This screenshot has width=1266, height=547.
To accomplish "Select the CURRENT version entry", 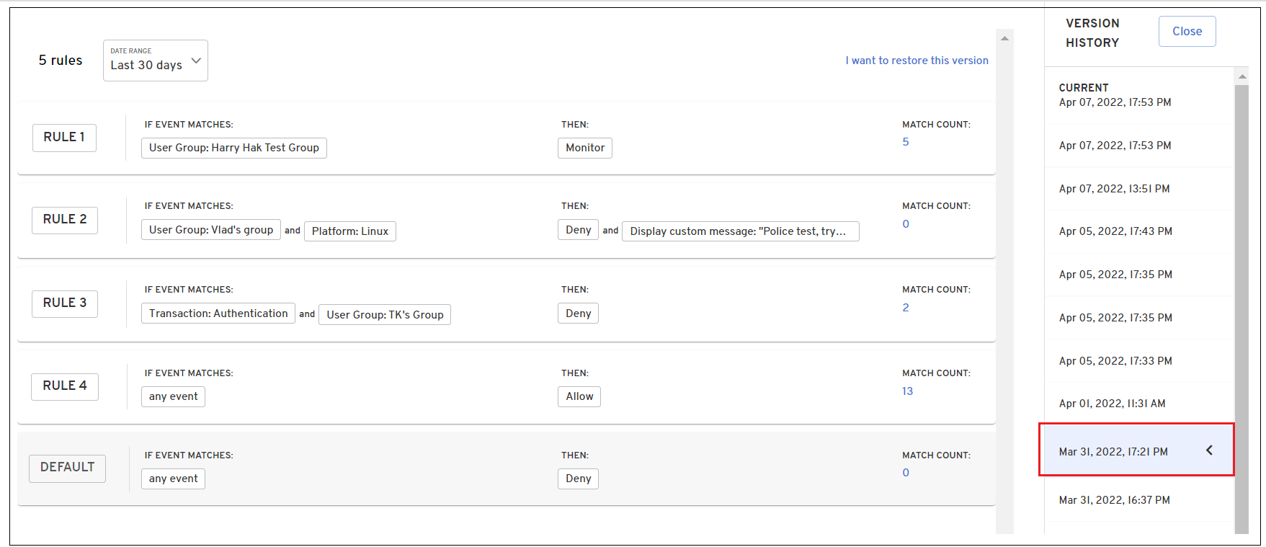I will (x=1115, y=95).
